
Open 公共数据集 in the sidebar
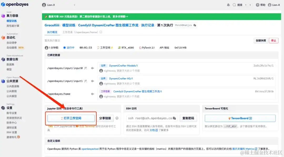(x=13, y=86)
